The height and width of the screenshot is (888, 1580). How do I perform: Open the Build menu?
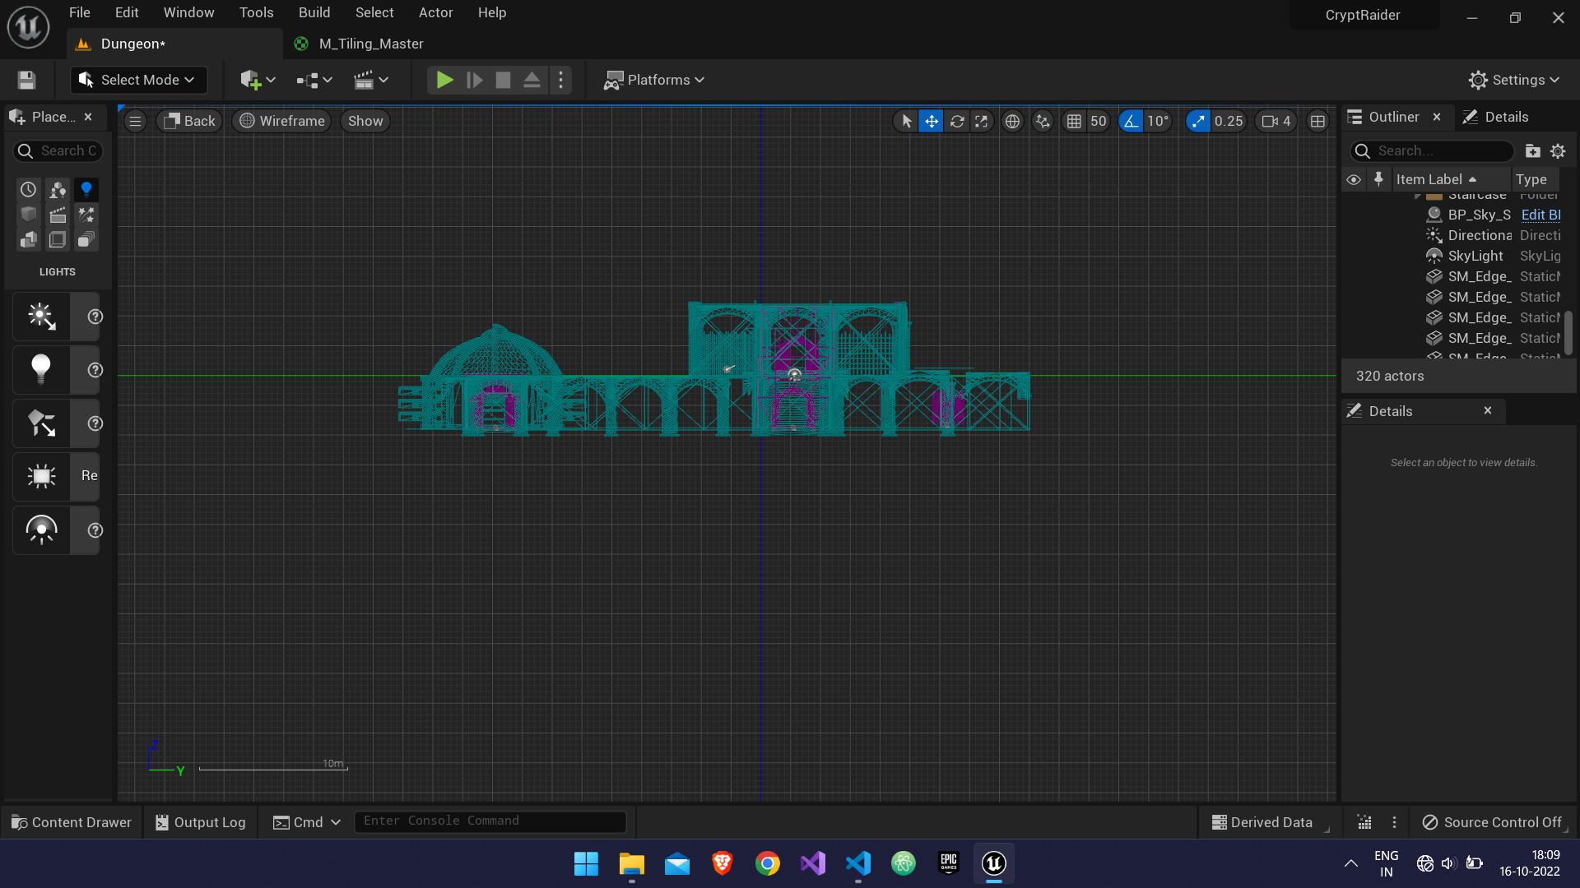tap(314, 12)
